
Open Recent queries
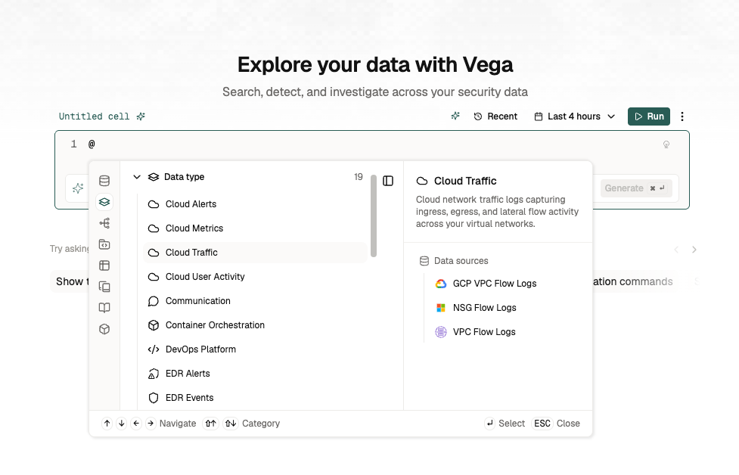pyautogui.click(x=495, y=116)
